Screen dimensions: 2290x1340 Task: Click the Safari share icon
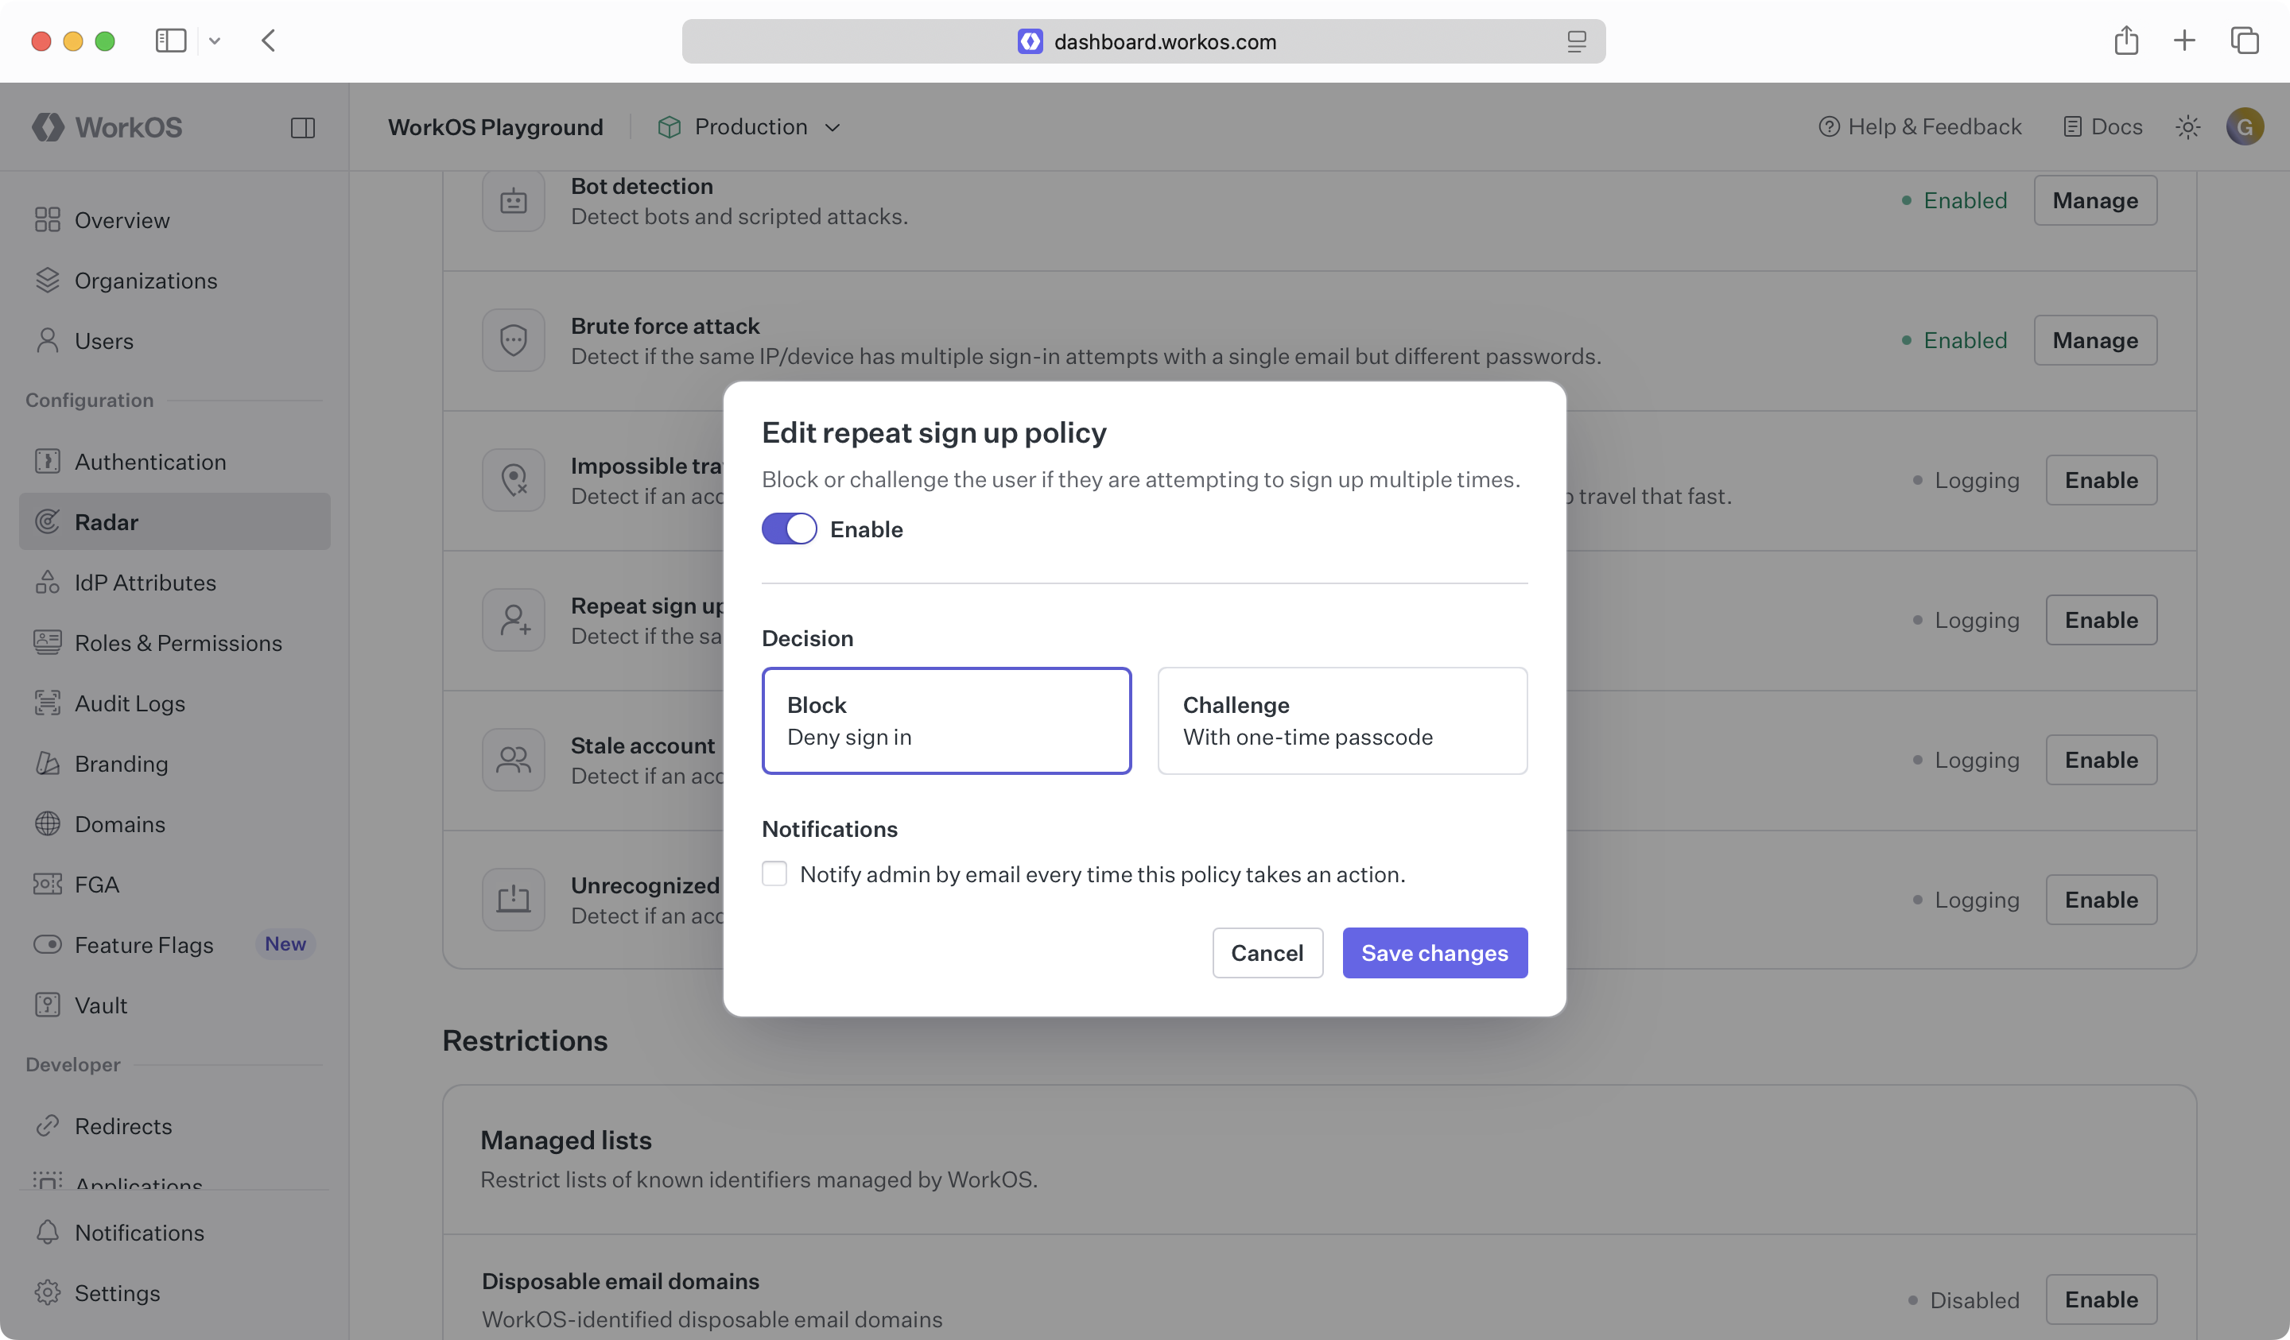point(2125,41)
